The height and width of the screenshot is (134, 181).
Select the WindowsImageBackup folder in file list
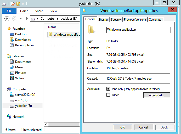point(64,35)
